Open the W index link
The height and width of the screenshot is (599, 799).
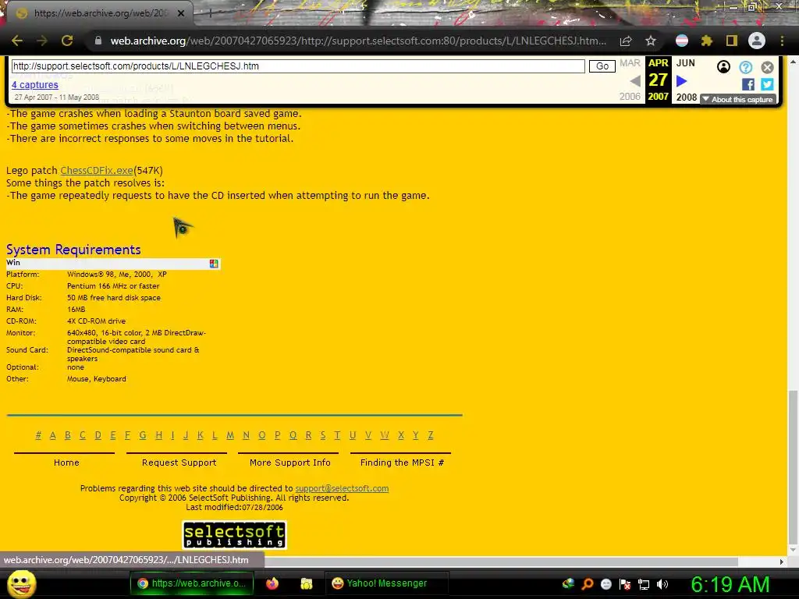click(385, 435)
